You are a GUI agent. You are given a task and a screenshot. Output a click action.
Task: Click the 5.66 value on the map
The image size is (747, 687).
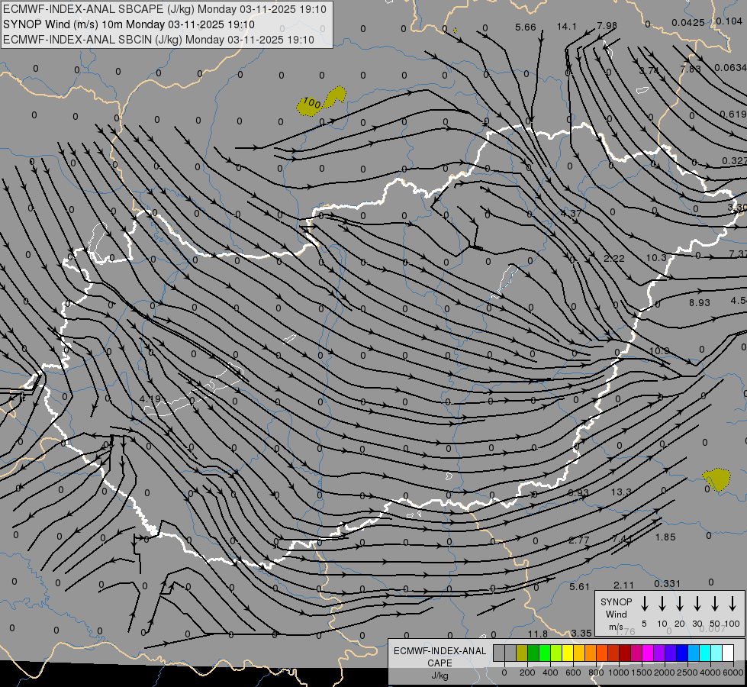(x=526, y=27)
